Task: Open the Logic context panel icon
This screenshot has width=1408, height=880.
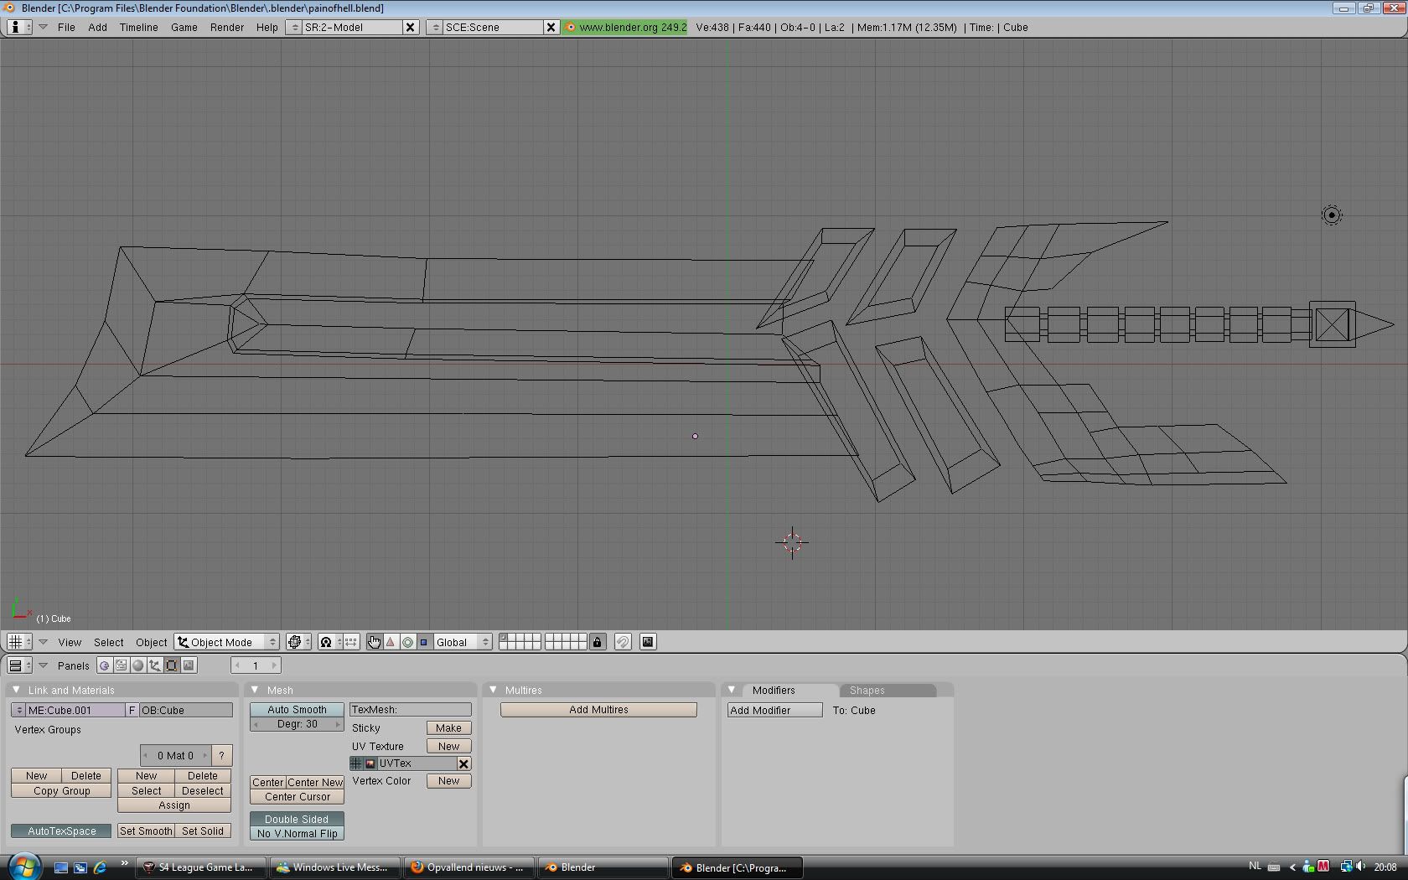Action: (104, 665)
